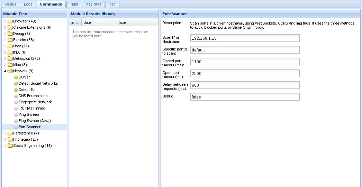Expand the Browser module folder
This screenshot has height=187, width=362.
point(4,21)
